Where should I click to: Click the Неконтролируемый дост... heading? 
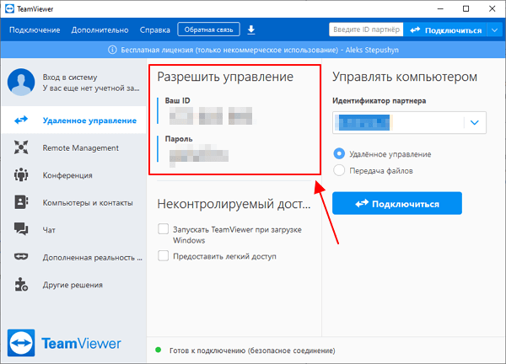[234, 204]
